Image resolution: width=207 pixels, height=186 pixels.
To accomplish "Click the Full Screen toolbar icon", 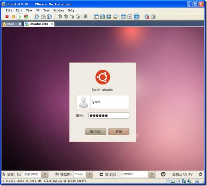I will [x=103, y=17].
